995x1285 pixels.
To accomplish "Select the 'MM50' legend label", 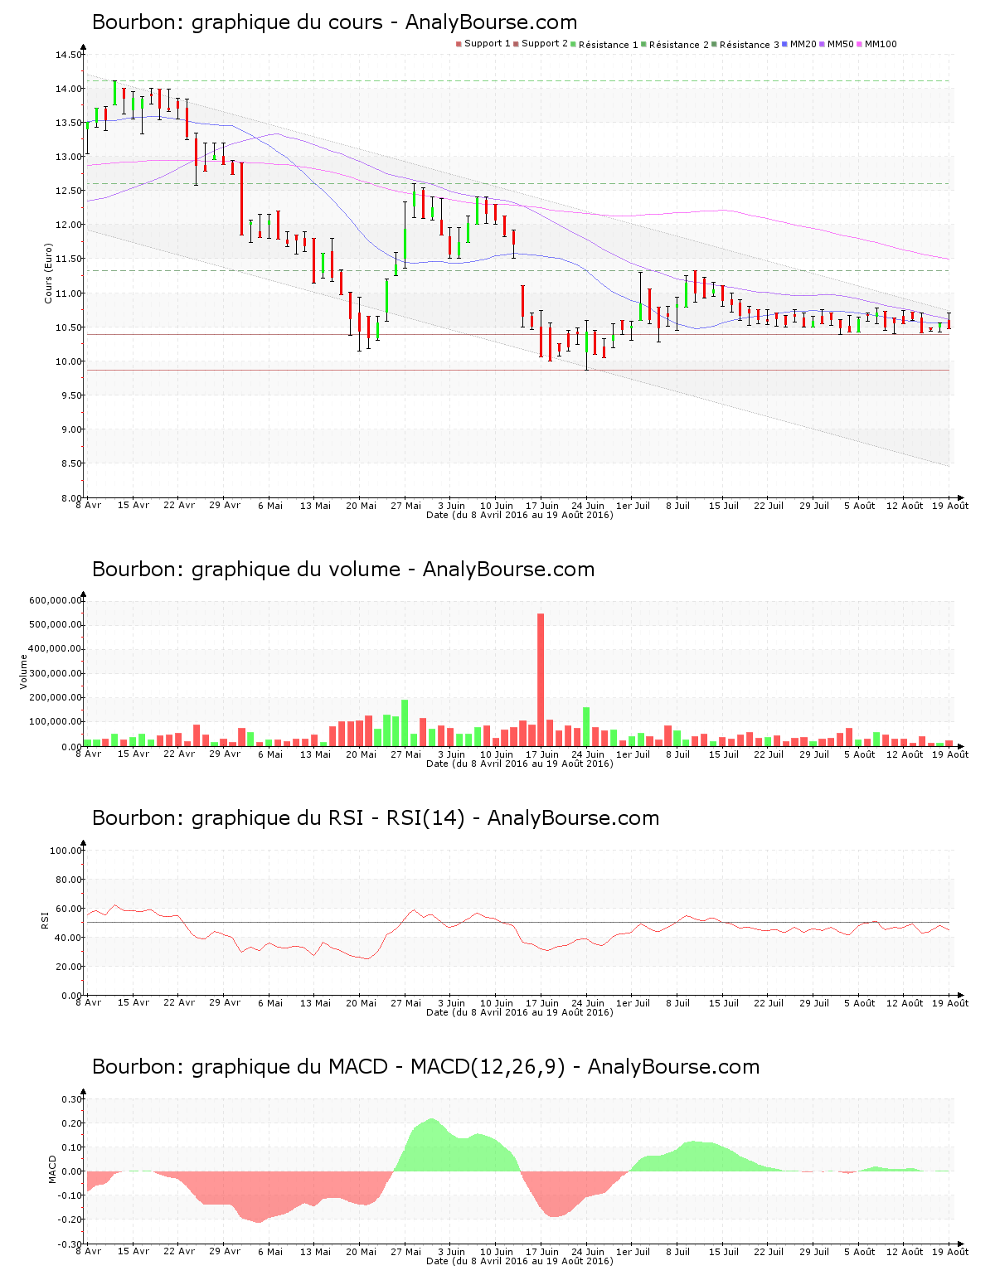I will 841,44.
